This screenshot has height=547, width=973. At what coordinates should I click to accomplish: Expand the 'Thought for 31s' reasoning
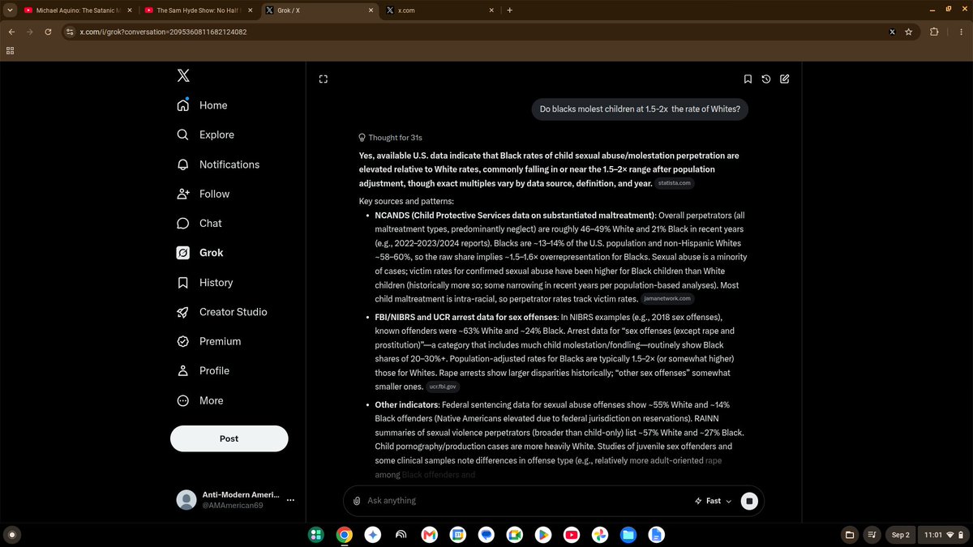pyautogui.click(x=391, y=138)
